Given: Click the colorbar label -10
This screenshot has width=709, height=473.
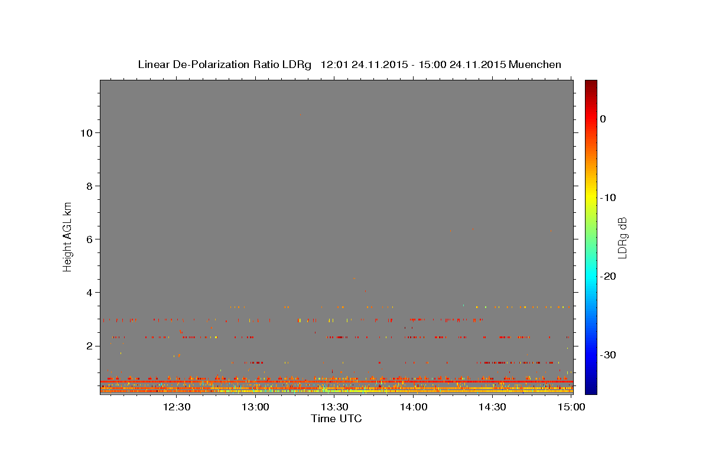Looking at the screenshot, I should [x=608, y=197].
